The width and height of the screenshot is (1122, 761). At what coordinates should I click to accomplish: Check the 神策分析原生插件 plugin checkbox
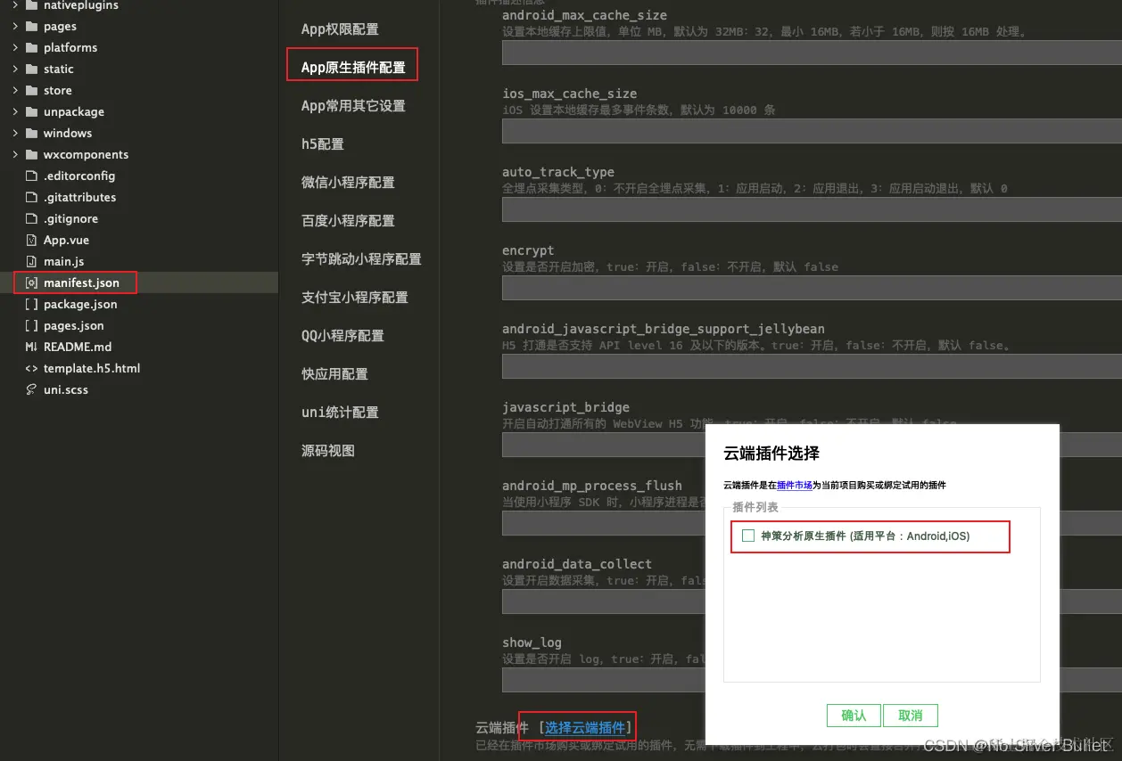(748, 536)
